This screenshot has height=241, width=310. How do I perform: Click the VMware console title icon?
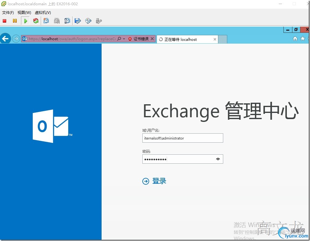(4, 4)
